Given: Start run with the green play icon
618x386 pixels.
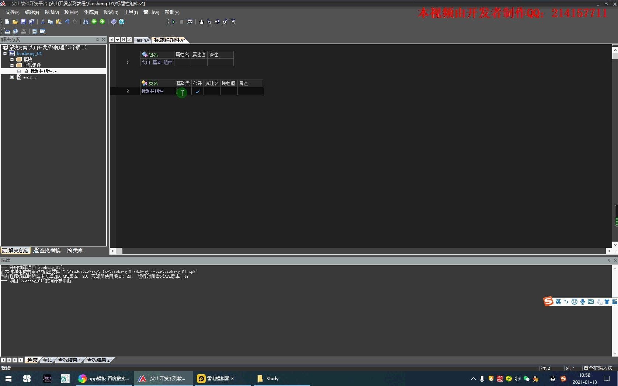Looking at the screenshot, I should (x=173, y=22).
